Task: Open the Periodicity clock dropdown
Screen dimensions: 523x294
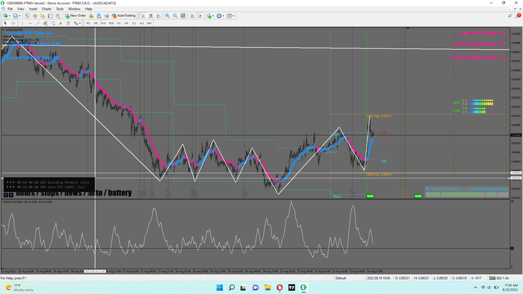Action: tap(220, 16)
